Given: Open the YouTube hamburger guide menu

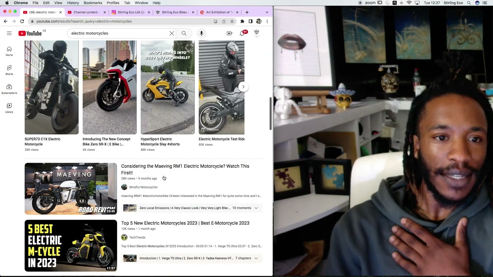Looking at the screenshot, I should point(9,33).
